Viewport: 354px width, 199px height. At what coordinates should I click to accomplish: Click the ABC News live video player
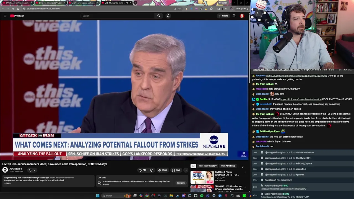pos(124,90)
